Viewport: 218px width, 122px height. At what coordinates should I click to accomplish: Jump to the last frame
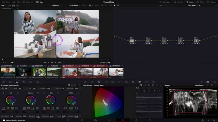click(59, 62)
